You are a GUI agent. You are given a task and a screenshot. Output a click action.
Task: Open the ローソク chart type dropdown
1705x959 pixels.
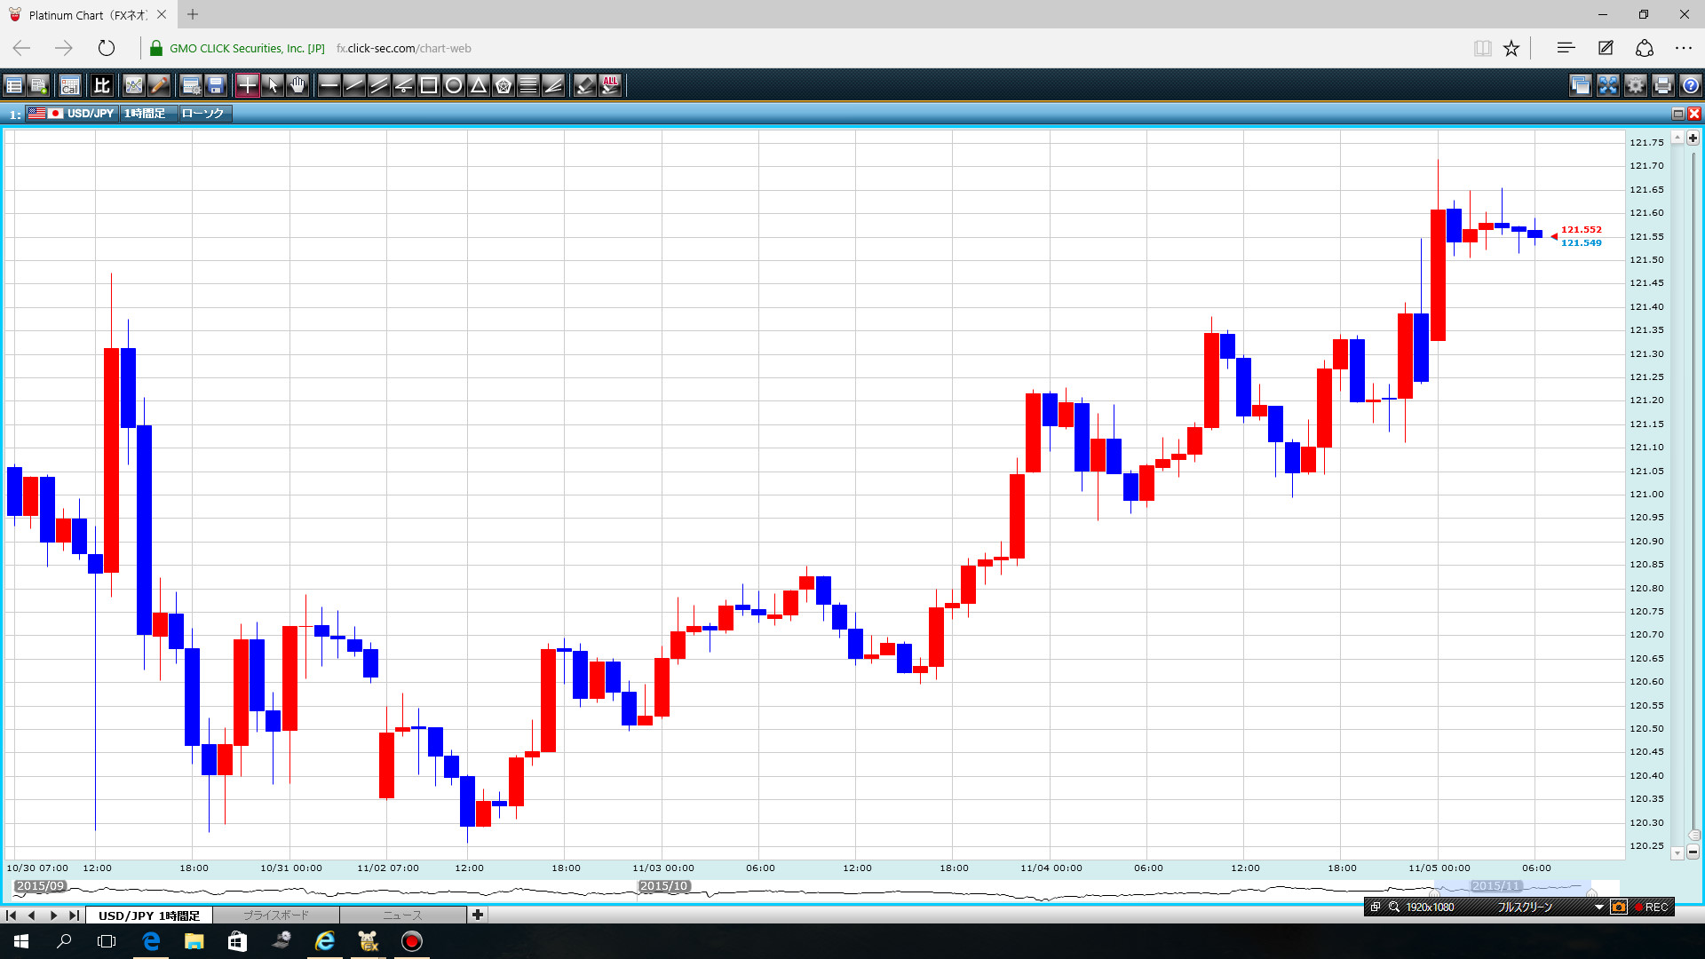point(204,114)
